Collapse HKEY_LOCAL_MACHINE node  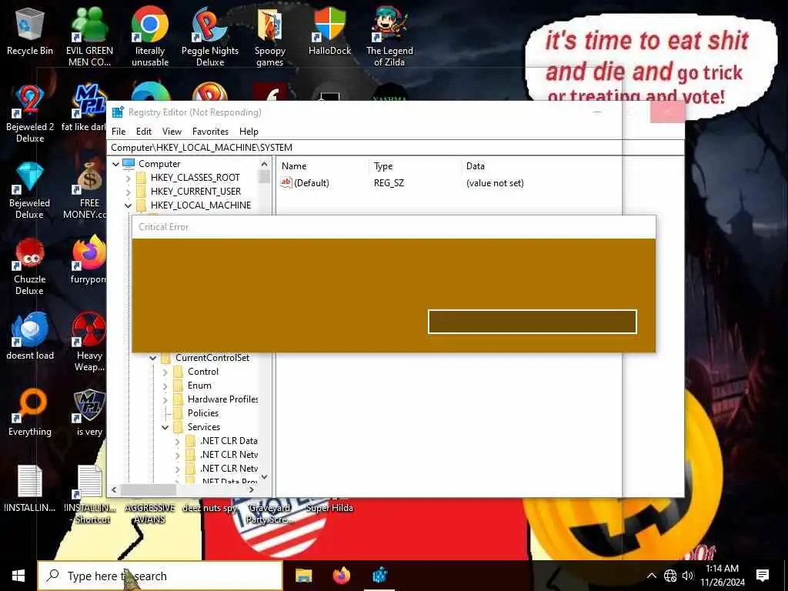(x=128, y=205)
